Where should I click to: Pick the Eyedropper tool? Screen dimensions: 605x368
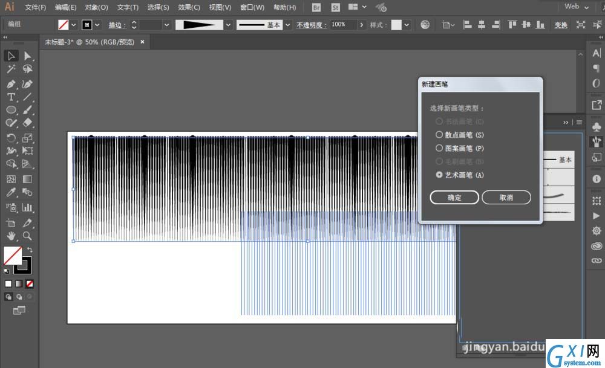11,192
